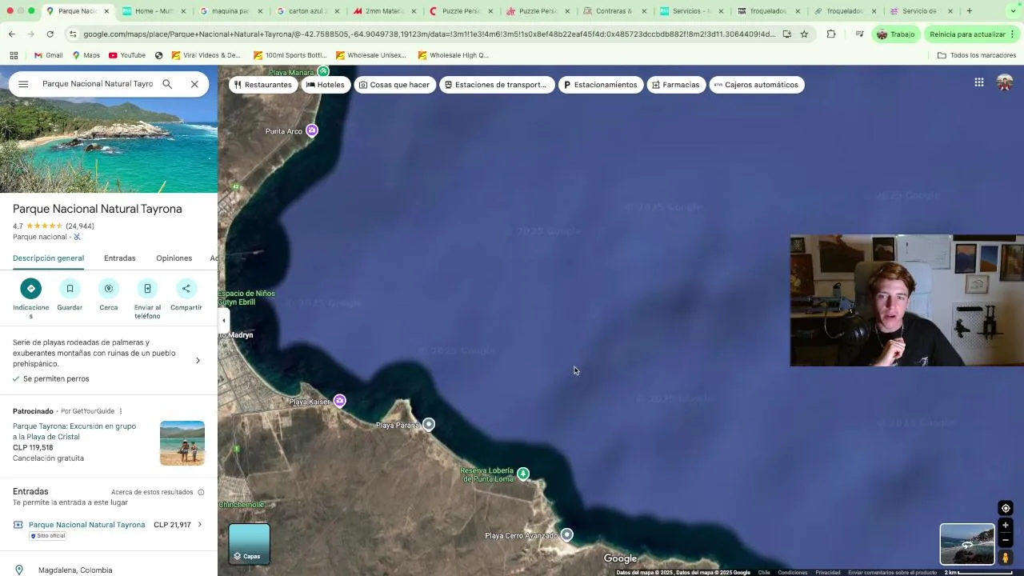Open the Street View coastal thumbnail
Screen dimensions: 1024x576
966,544
